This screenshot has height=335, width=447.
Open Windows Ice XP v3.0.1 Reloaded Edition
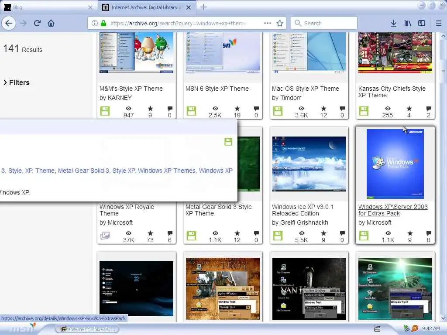(303, 210)
